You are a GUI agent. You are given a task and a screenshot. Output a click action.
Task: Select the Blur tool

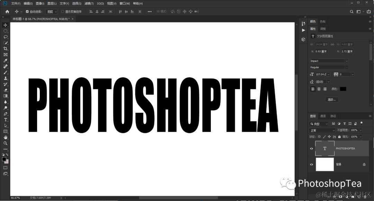pos(5,102)
